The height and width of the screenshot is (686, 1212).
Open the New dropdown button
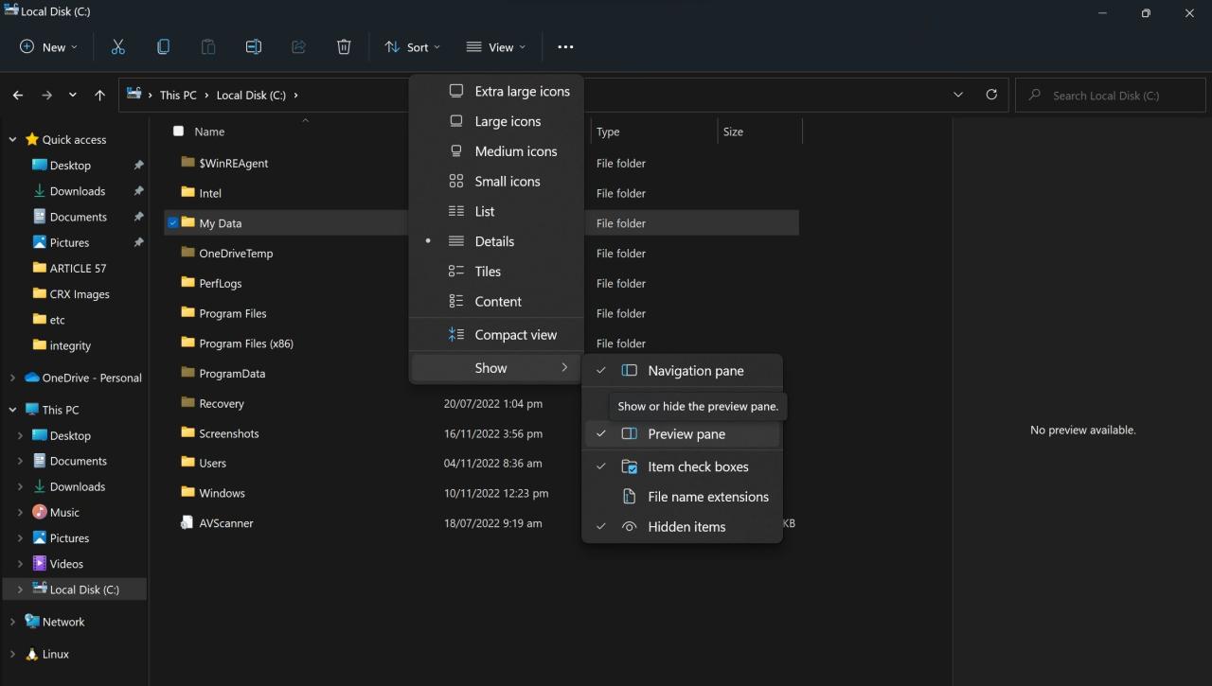pos(49,46)
